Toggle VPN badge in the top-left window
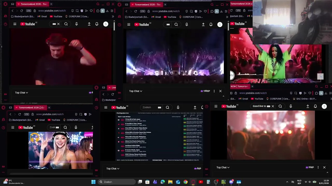Screen dimensions: 332x186 tap(29, 11)
